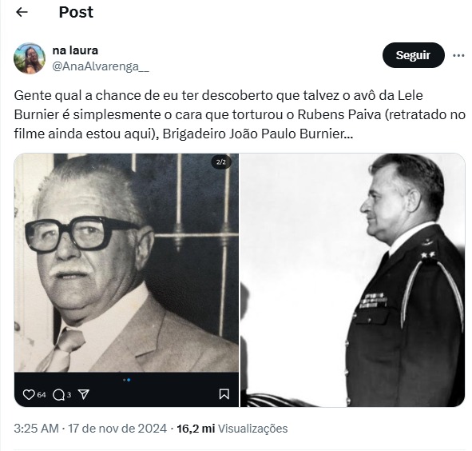Open the @AnaAlvarenga__ handle link
Image resolution: width=472 pixels, height=451 pixels.
click(x=101, y=66)
